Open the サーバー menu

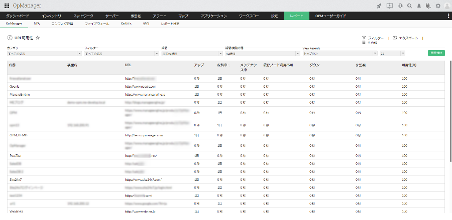(x=112, y=16)
